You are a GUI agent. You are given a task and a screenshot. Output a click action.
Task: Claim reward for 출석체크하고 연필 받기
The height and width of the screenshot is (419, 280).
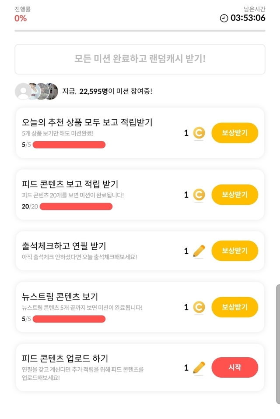tap(234, 251)
